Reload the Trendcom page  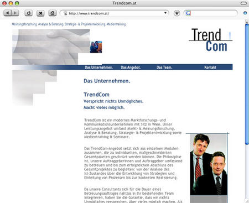tap(29, 13)
